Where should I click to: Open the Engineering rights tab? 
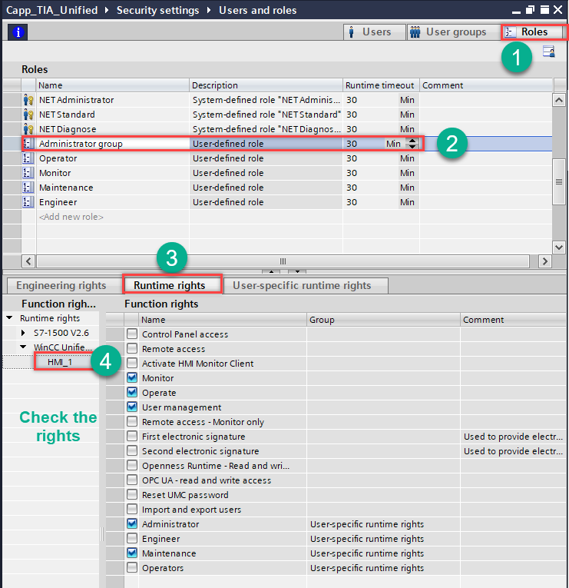click(61, 286)
